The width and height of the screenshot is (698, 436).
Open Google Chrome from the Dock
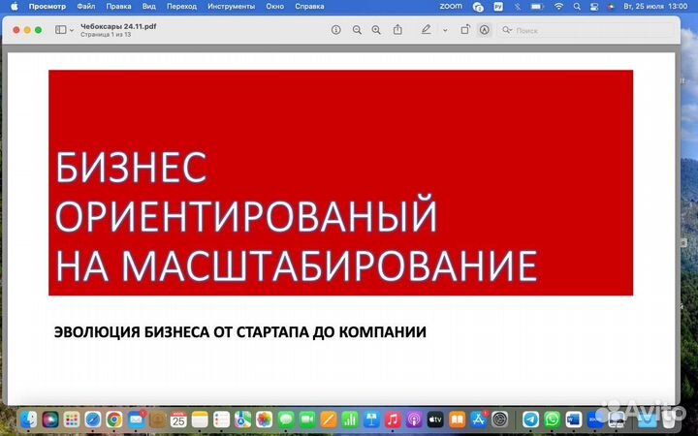tap(114, 420)
